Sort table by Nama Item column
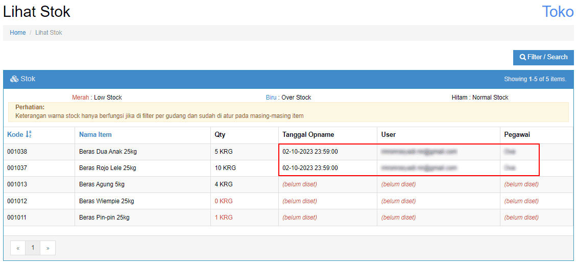The height and width of the screenshot is (265, 577). [95, 135]
